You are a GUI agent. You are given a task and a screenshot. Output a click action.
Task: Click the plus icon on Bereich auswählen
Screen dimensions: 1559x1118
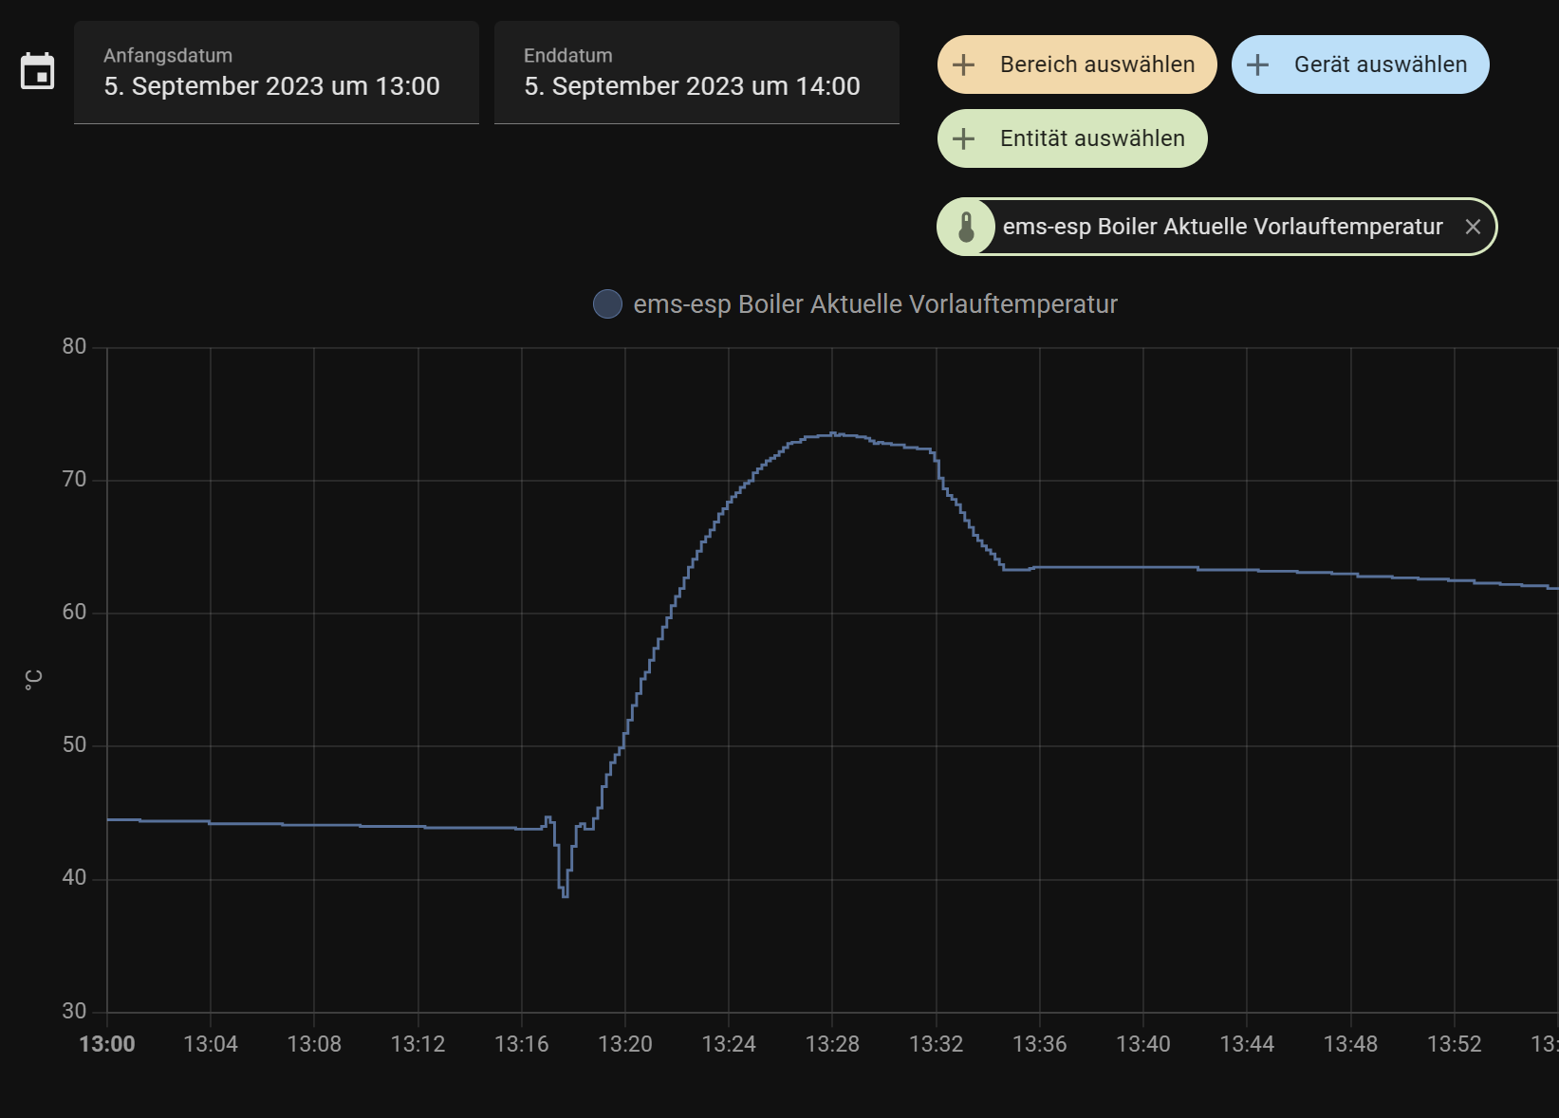point(964,64)
